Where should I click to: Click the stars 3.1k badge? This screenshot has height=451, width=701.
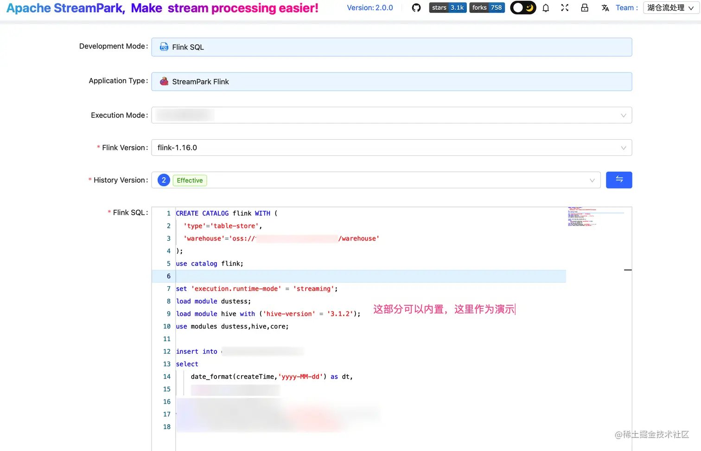coord(448,7)
